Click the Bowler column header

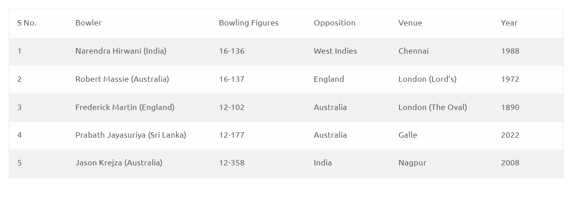(88, 23)
